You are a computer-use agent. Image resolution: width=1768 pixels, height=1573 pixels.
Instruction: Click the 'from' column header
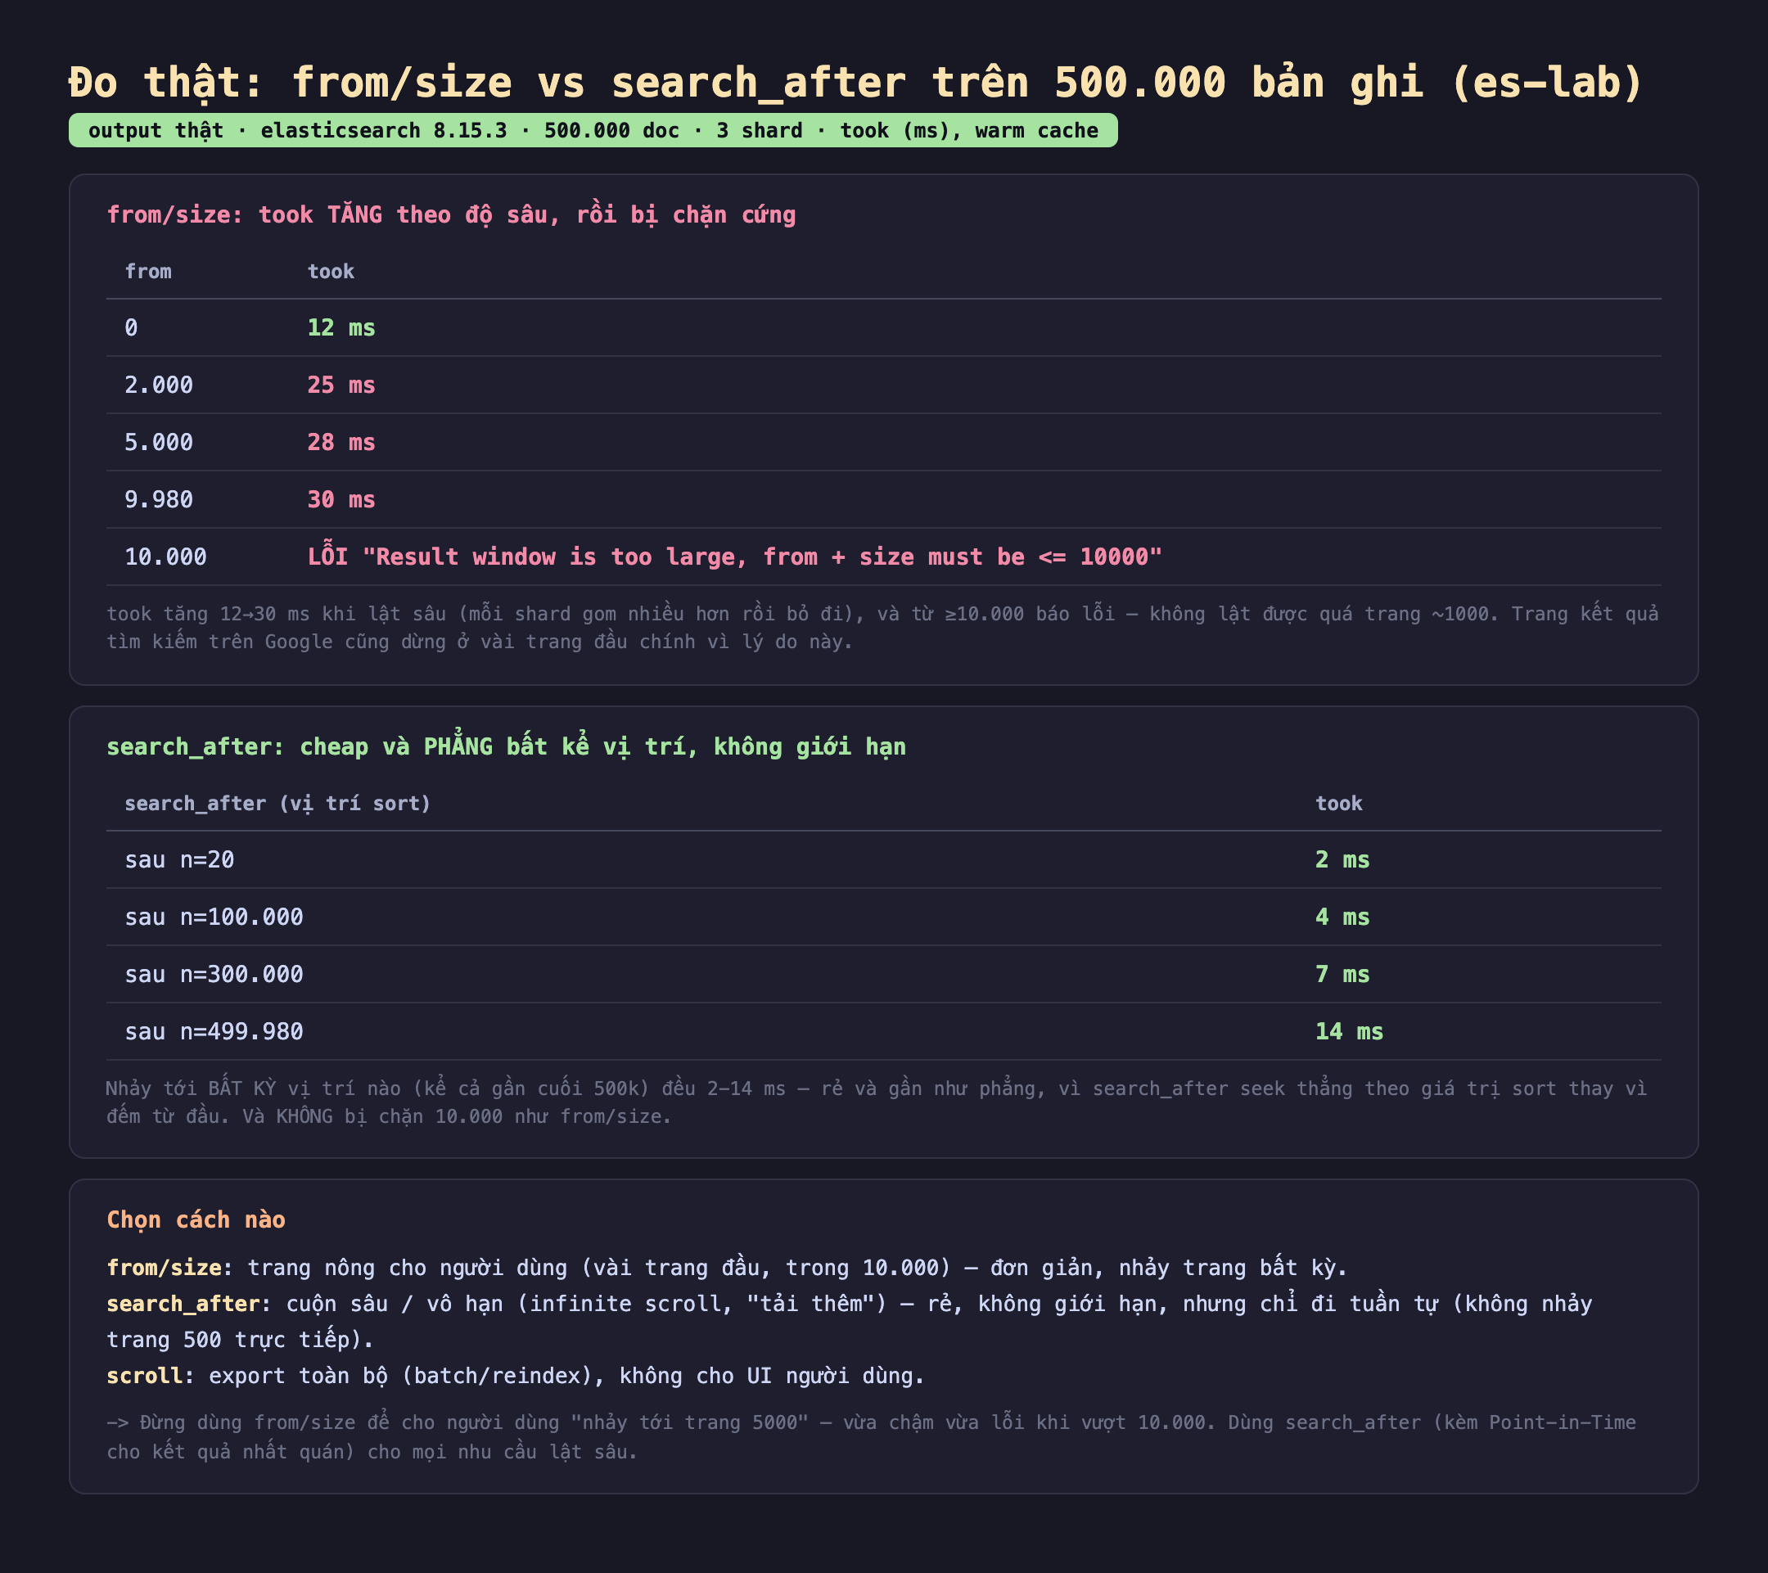(x=148, y=272)
